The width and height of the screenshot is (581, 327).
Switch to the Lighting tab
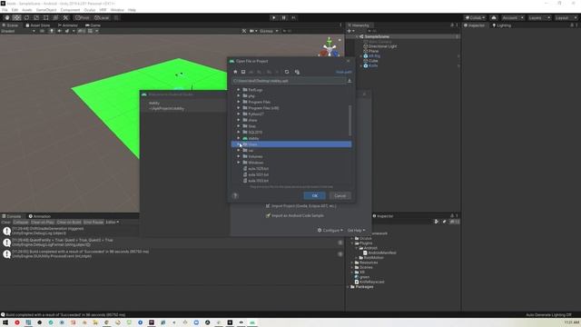(x=501, y=25)
